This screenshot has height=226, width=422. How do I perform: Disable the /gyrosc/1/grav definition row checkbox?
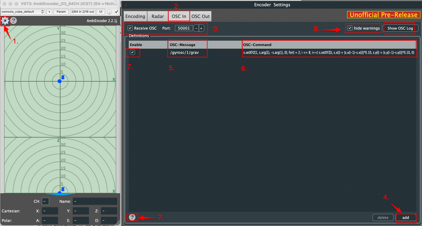coord(132,52)
